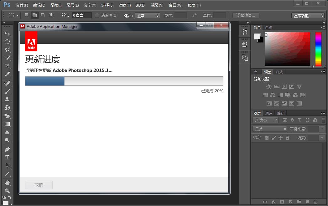Click the hue spectrum slider strip
Image resolution: width=328 pixels, height=206 pixels.
click(318, 49)
